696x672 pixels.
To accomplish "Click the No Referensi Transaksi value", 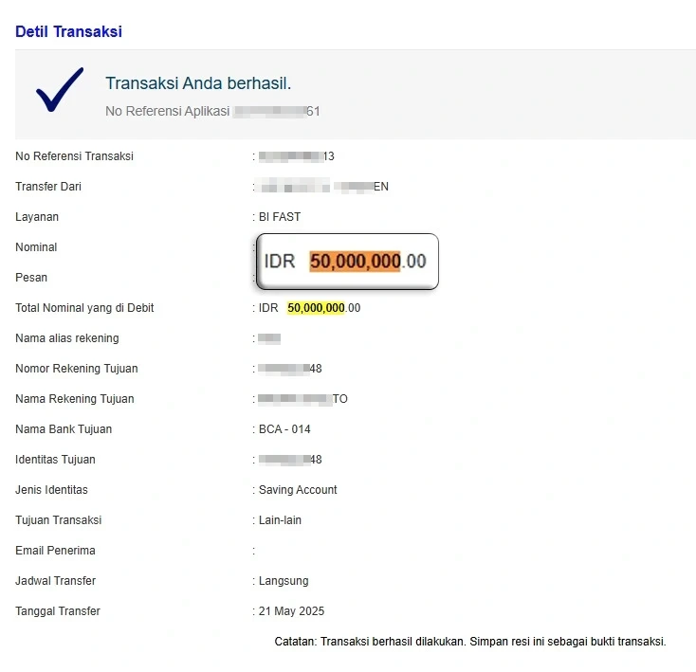I will click(297, 156).
